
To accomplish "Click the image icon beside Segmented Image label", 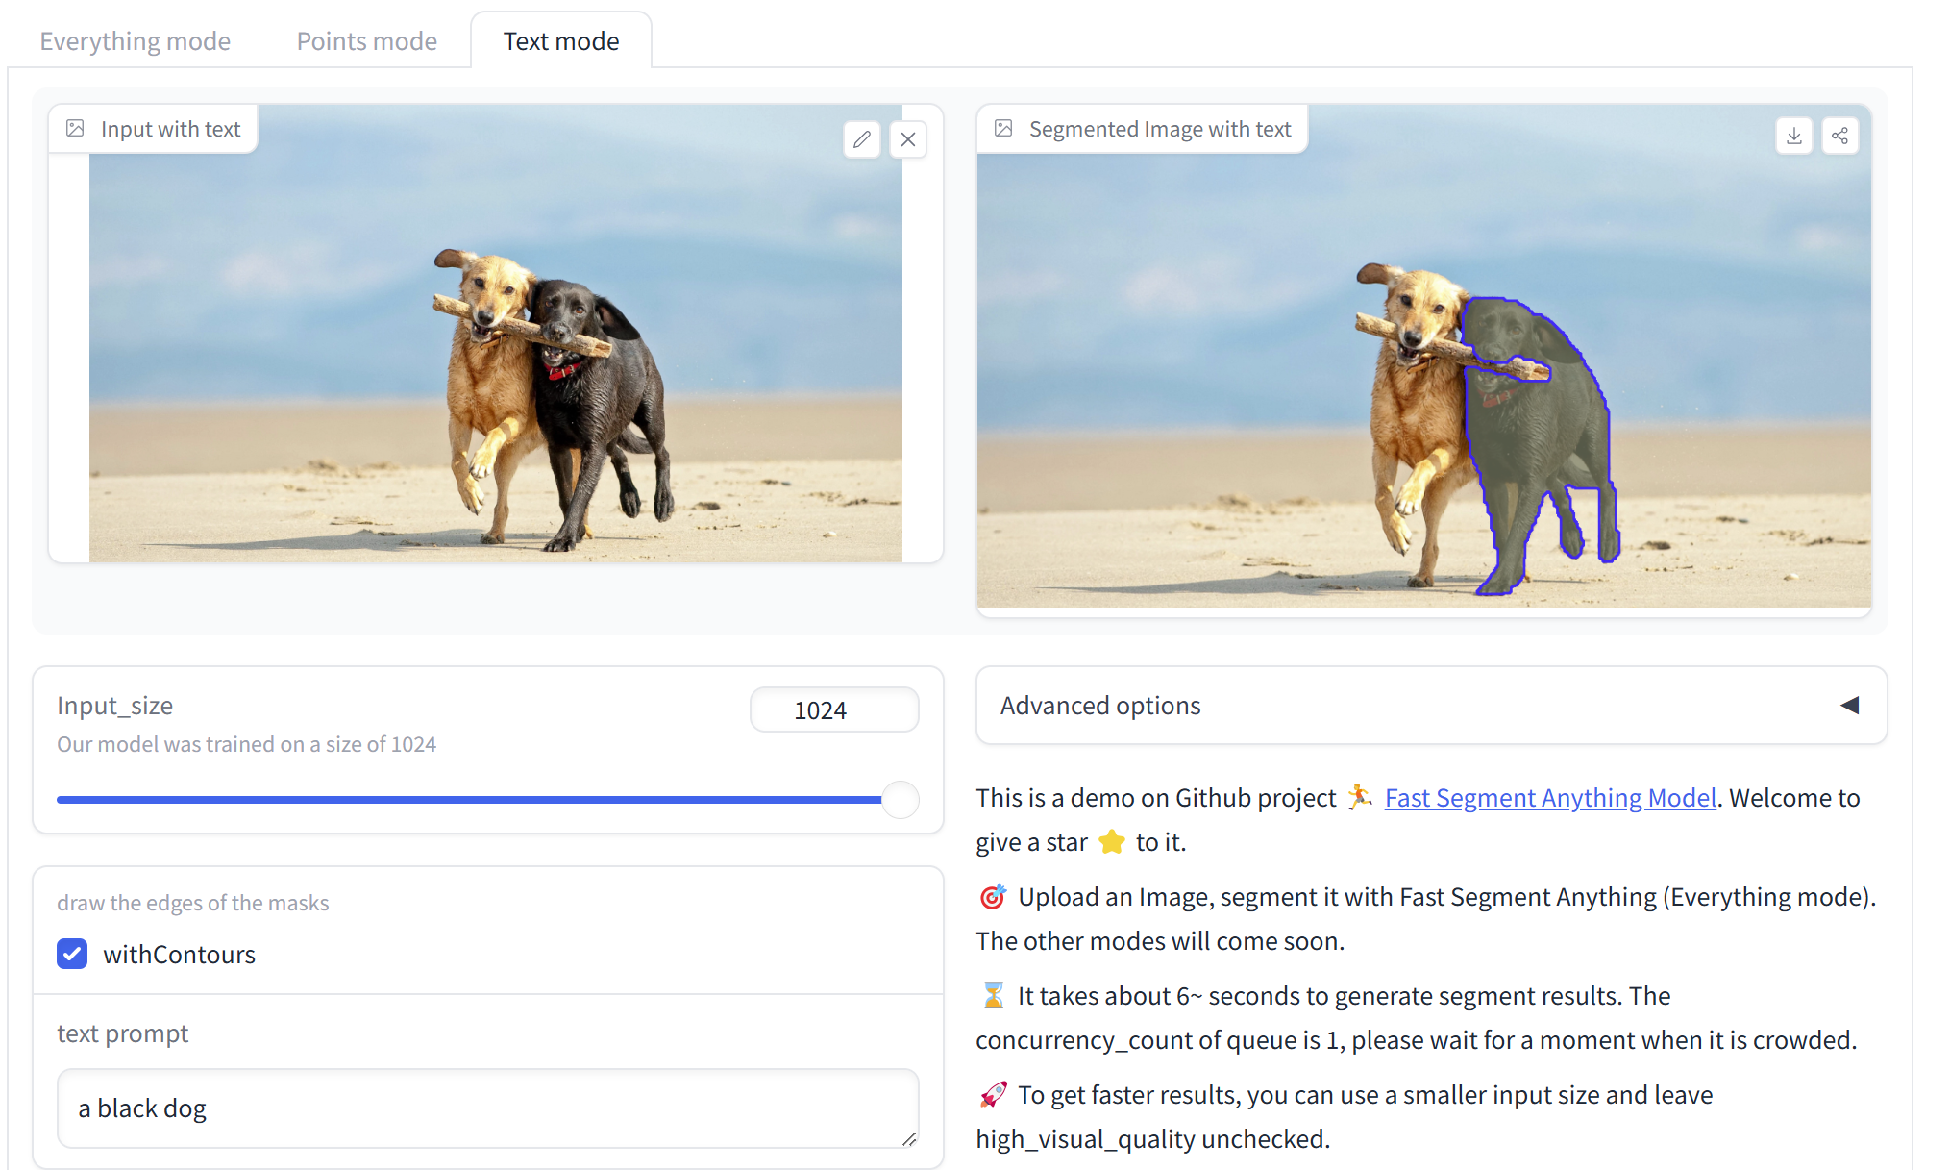I will tap(1003, 129).
